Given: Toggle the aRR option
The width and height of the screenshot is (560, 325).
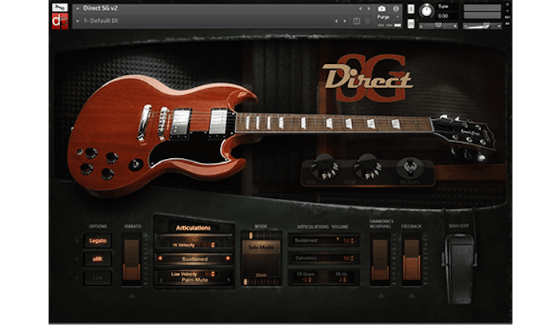Looking at the screenshot, I should click(98, 259).
